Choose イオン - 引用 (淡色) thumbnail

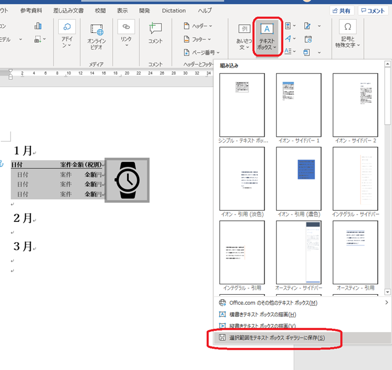click(242, 179)
